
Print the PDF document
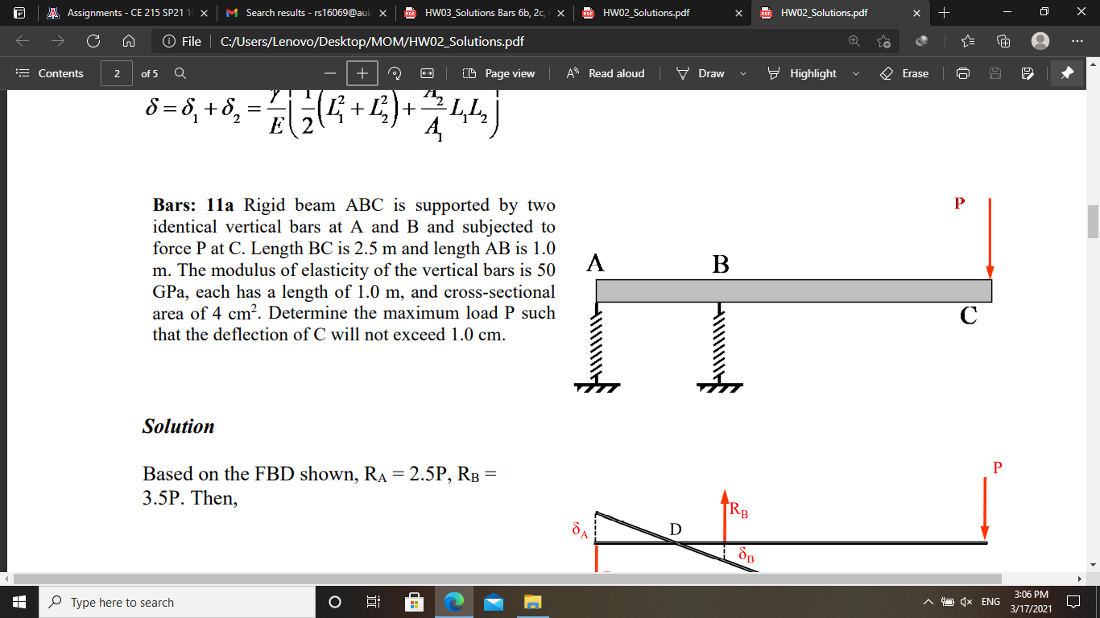(x=962, y=73)
